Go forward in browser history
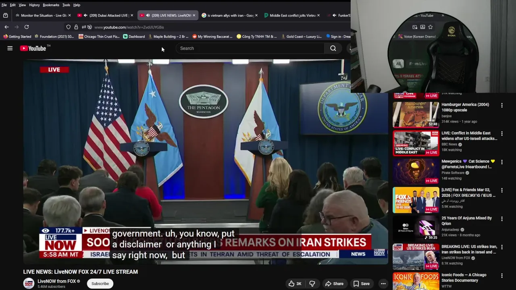Screen dimensions: 516x290 pos(17,27)
